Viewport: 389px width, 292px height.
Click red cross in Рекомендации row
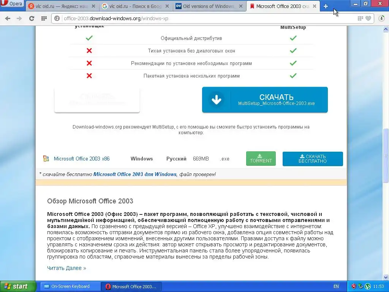point(89,63)
